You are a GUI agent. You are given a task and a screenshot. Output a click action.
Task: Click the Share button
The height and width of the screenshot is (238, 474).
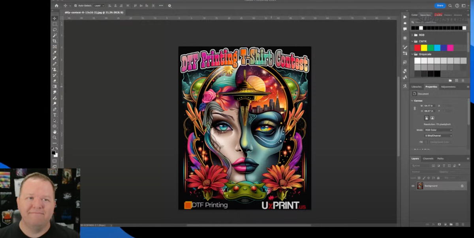pos(440,6)
